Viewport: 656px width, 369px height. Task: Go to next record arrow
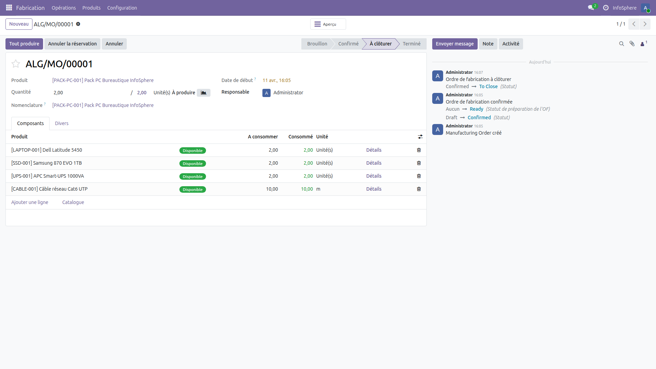(x=645, y=24)
